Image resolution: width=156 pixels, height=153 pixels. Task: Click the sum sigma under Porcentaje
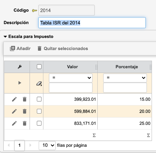[x=149, y=135]
